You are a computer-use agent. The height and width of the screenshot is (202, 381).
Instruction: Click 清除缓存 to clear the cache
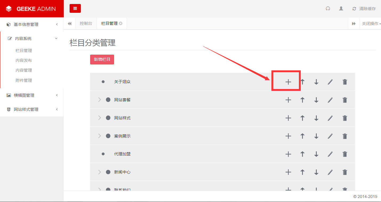click(x=364, y=9)
